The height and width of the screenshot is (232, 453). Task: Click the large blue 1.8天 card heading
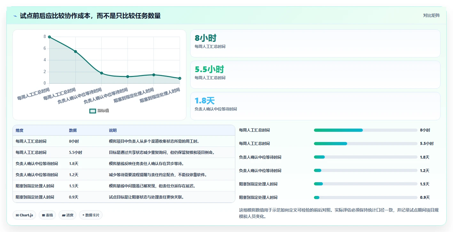205,101
